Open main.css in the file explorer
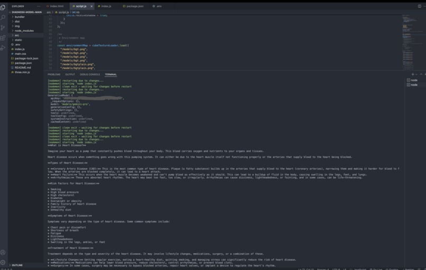This screenshot has width=426, height=270. click(26, 54)
